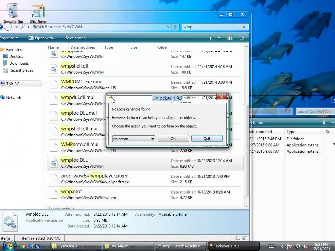Click the Type column in the background window
The width and height of the screenshot is (335, 251).
click(291, 132)
